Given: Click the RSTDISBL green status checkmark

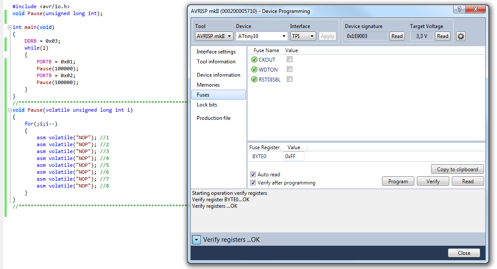Looking at the screenshot, I should point(254,79).
